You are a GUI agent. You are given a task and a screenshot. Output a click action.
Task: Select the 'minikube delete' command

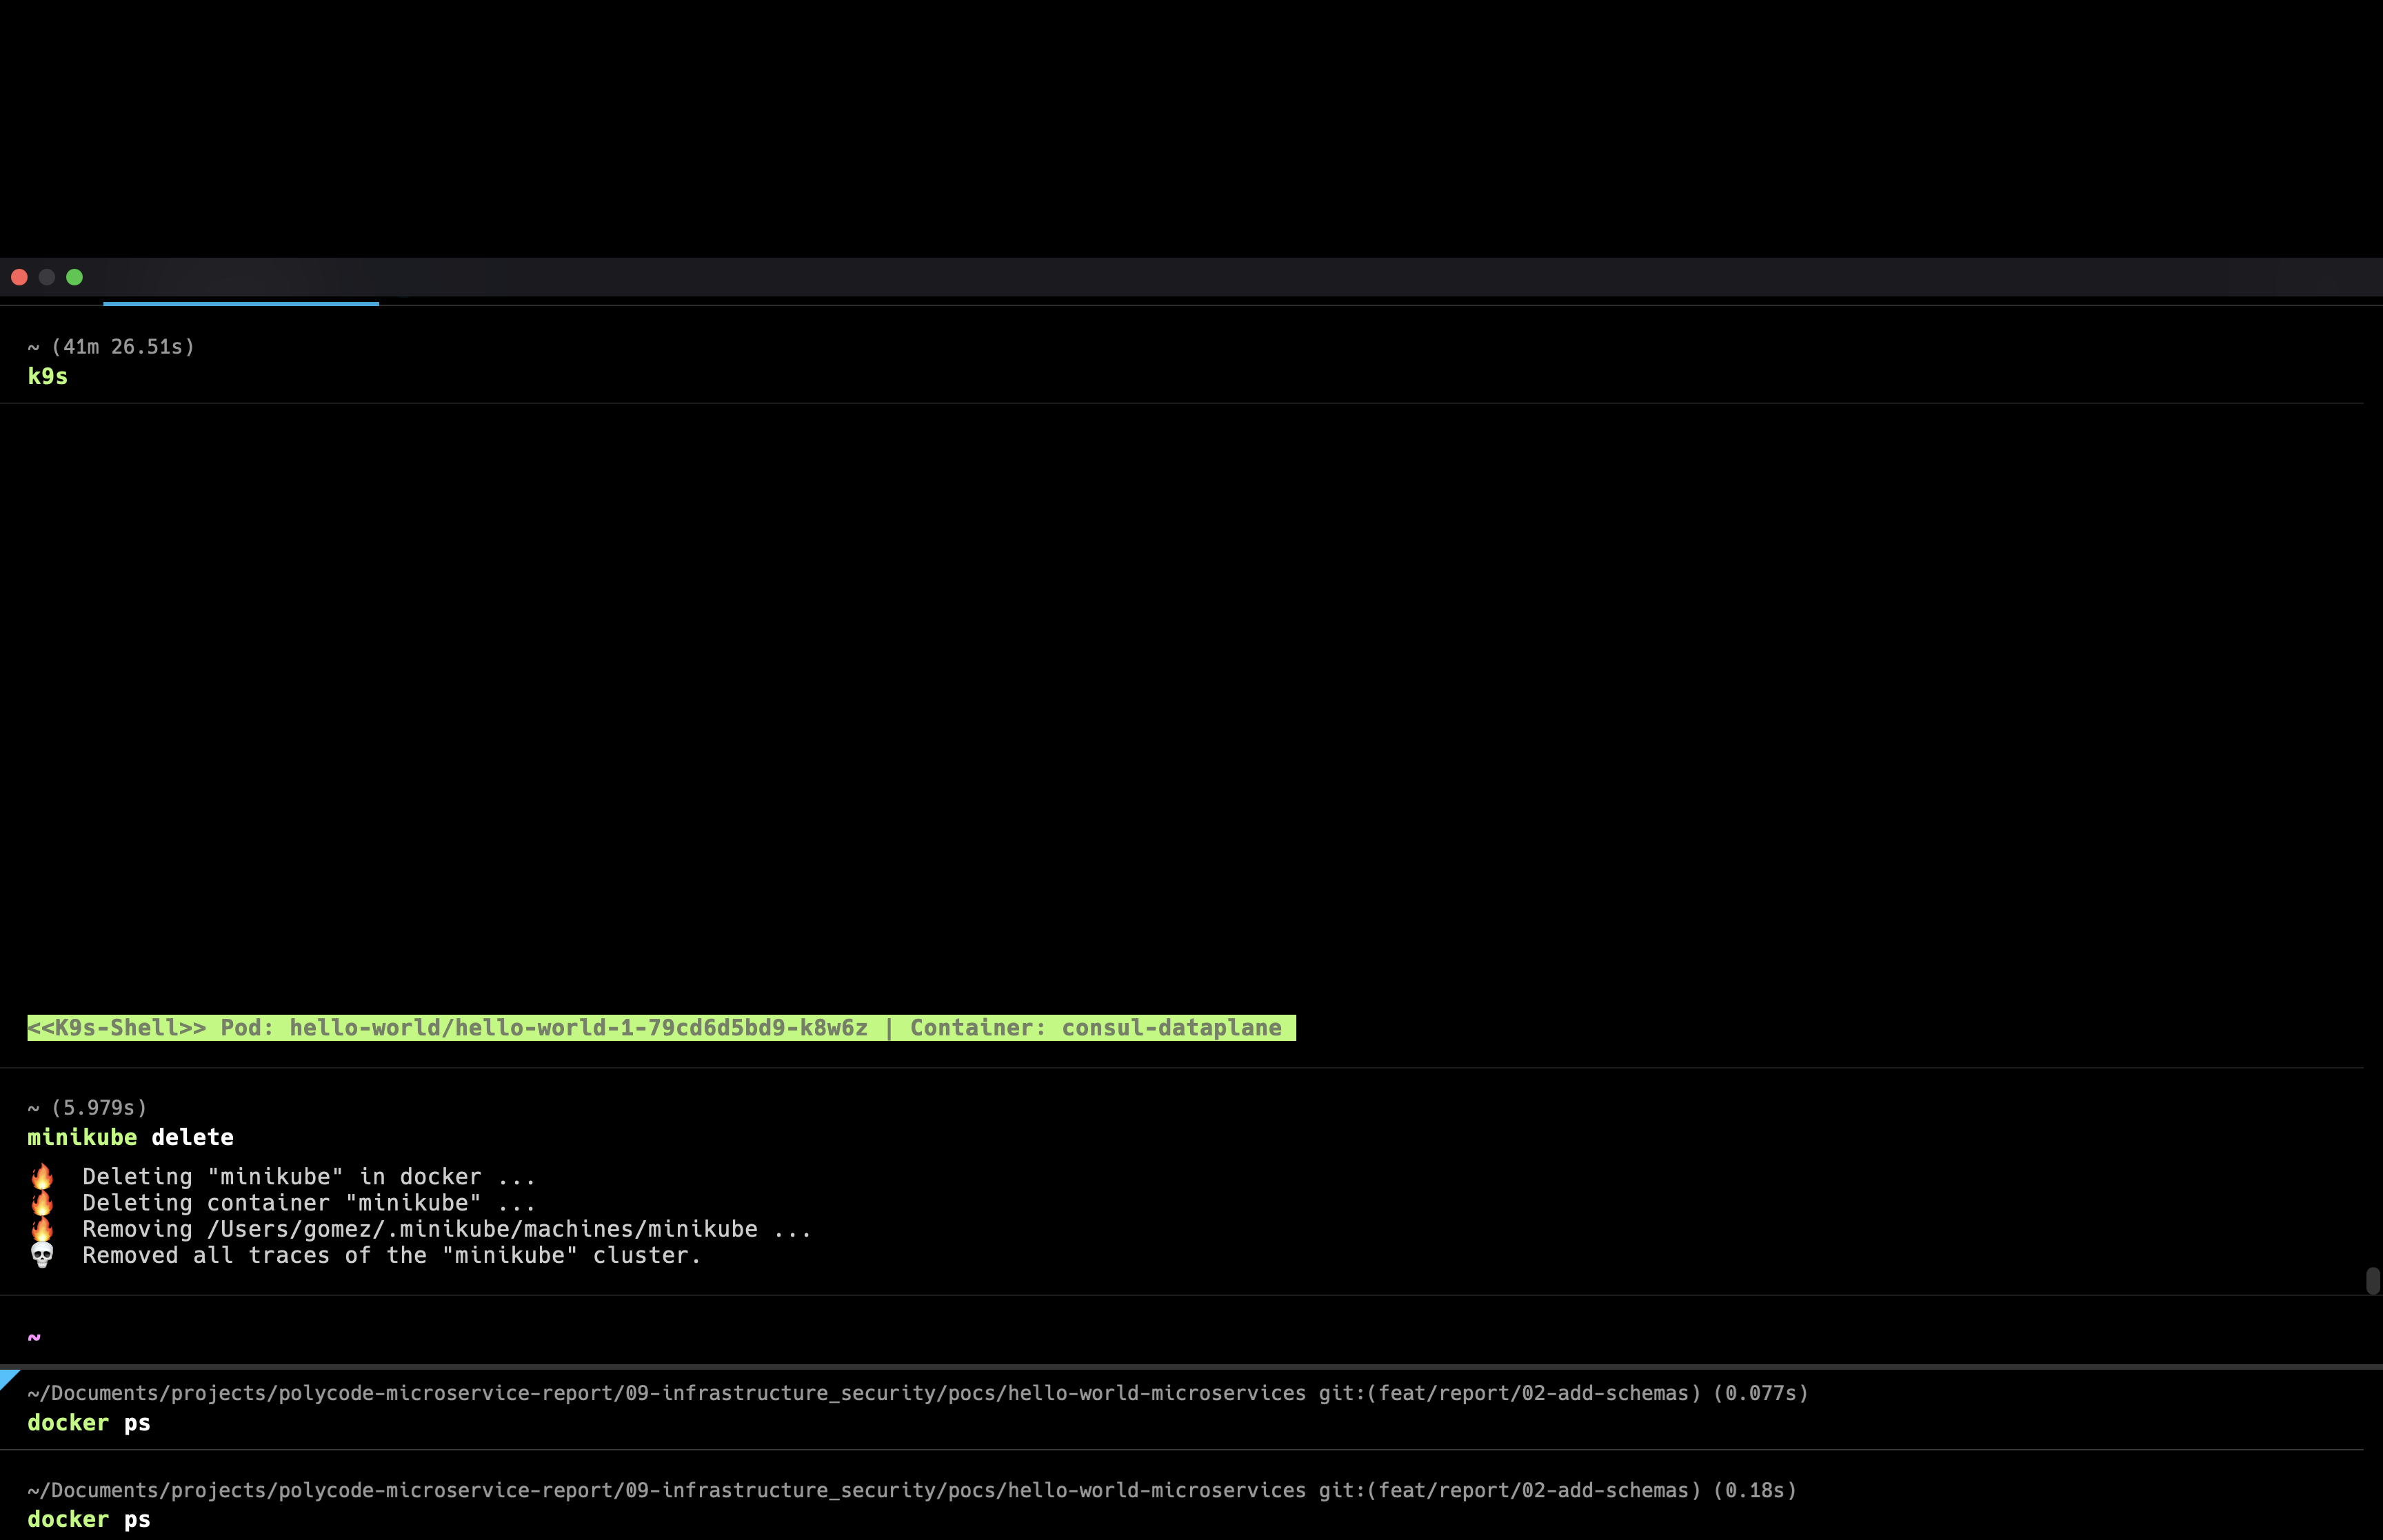tap(130, 1137)
